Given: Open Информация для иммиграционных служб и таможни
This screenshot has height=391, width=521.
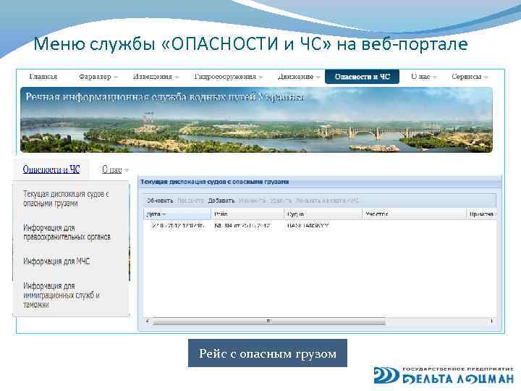Looking at the screenshot, I should pyautogui.click(x=61, y=295).
